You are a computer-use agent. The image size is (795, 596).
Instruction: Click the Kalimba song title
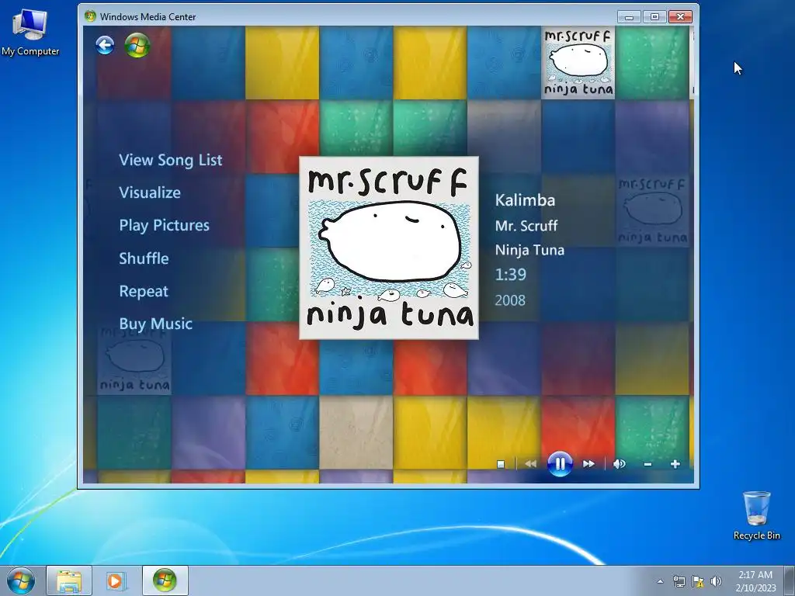point(525,200)
